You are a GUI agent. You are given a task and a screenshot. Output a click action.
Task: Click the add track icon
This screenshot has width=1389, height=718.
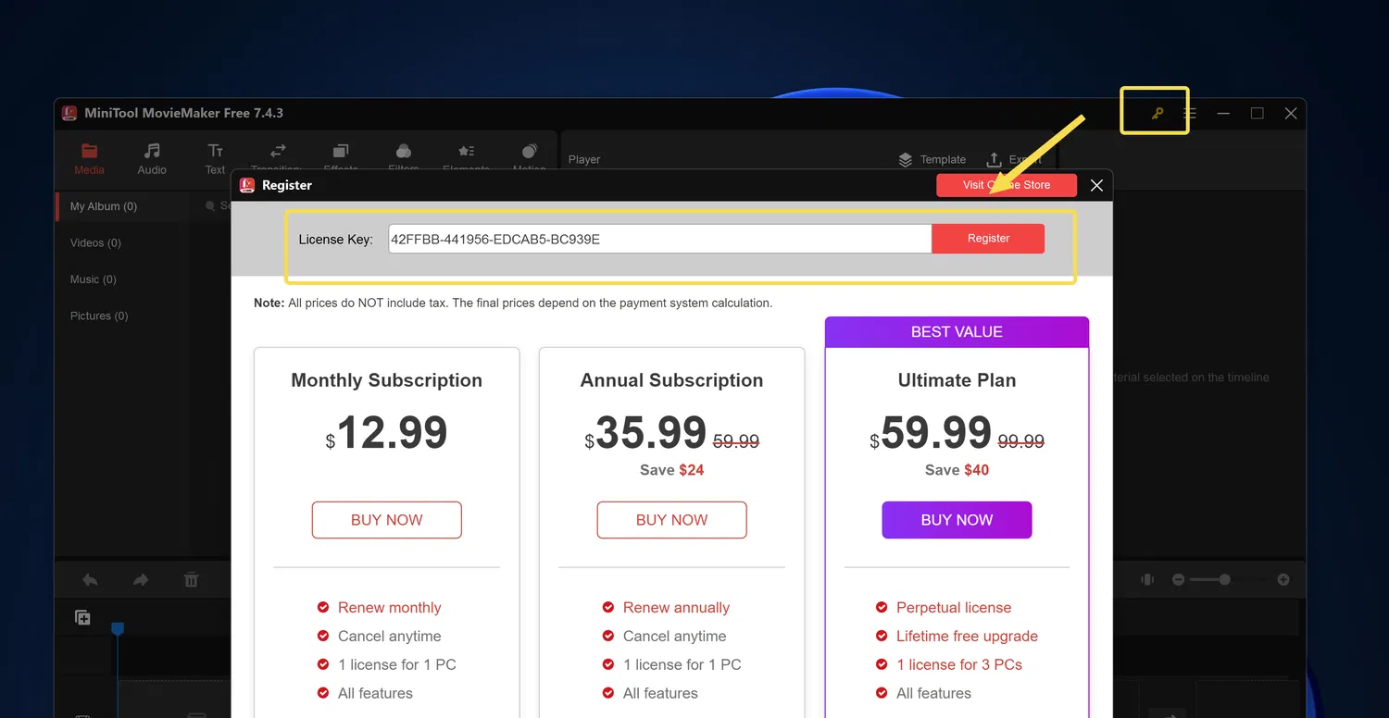click(x=82, y=618)
